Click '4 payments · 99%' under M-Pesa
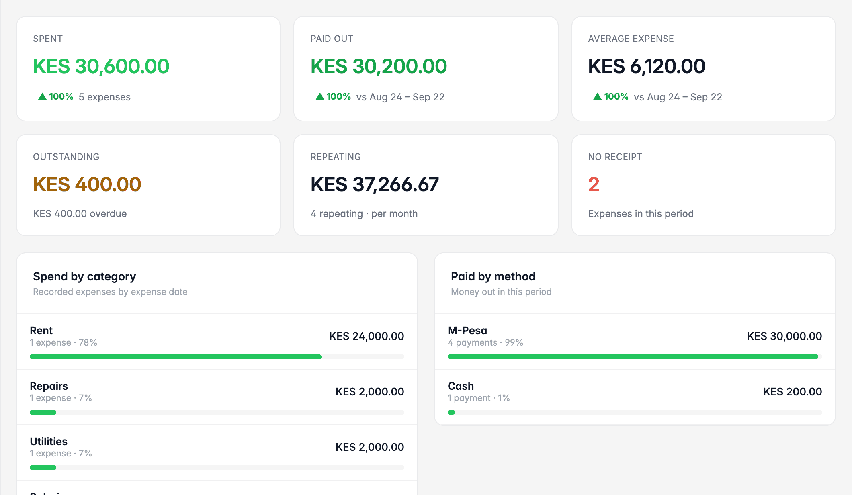The image size is (852, 495). [x=485, y=343]
